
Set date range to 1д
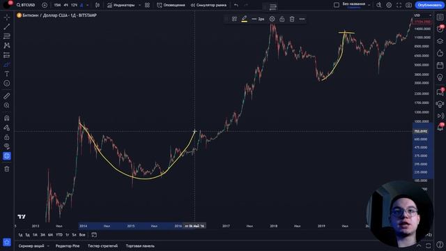click(20, 235)
